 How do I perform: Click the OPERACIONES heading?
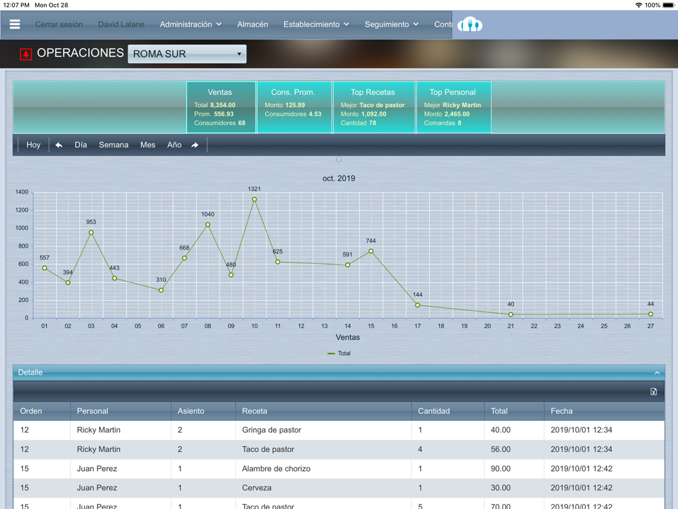(x=81, y=53)
